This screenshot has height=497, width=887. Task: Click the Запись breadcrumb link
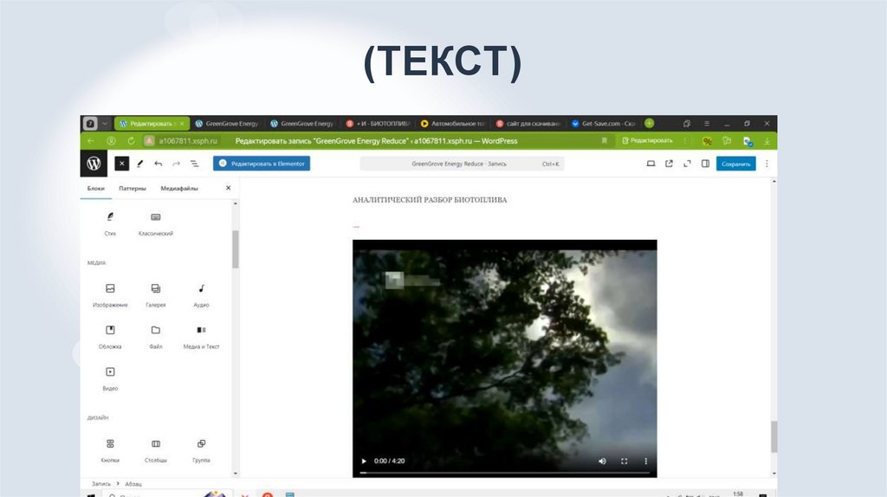[101, 484]
